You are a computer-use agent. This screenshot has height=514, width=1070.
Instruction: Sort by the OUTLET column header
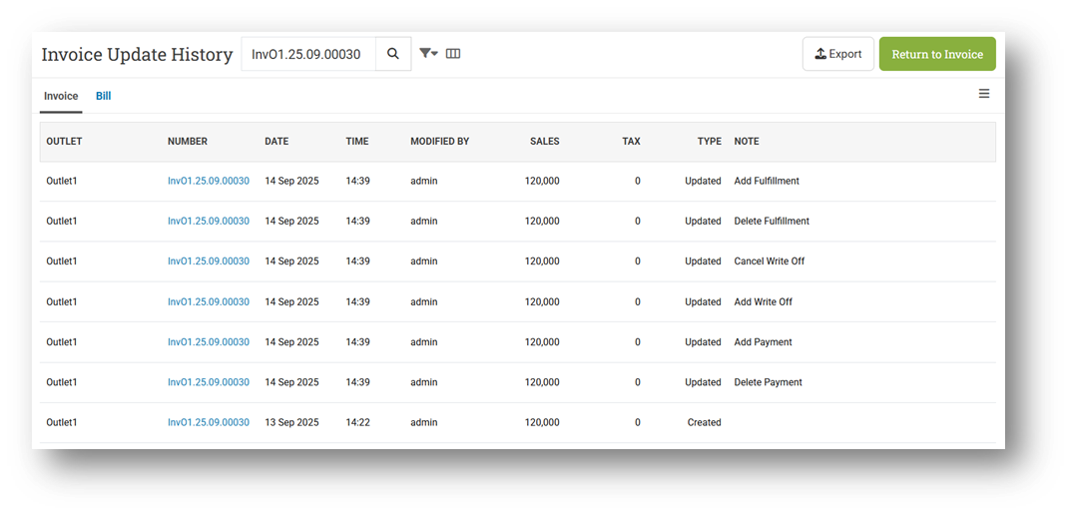[x=64, y=142]
